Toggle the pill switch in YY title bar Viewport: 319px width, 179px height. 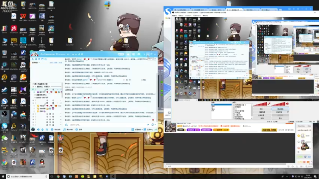(121, 54)
